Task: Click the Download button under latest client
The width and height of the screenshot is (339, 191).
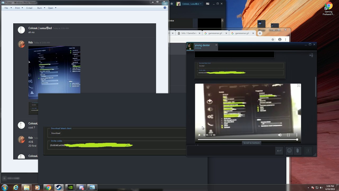Action: pos(56,133)
